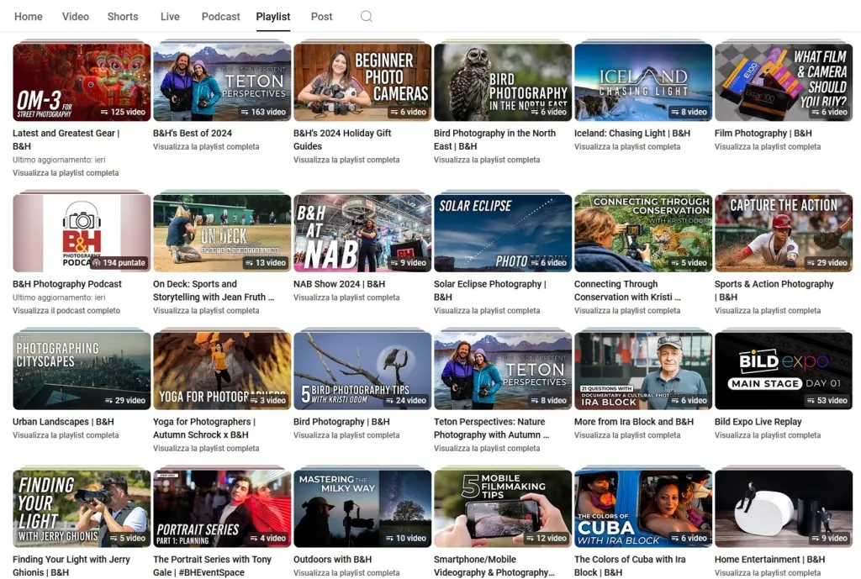Switch to the Post tab
Screen dimensions: 861x579
(x=321, y=16)
